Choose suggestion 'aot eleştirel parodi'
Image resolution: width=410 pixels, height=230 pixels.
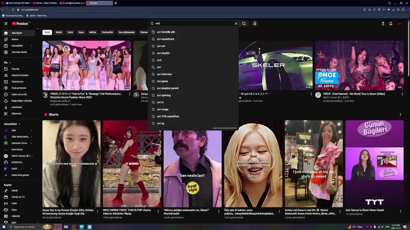[x=193, y=88]
